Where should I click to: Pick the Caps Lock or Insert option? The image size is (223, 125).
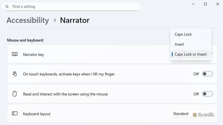191,54
